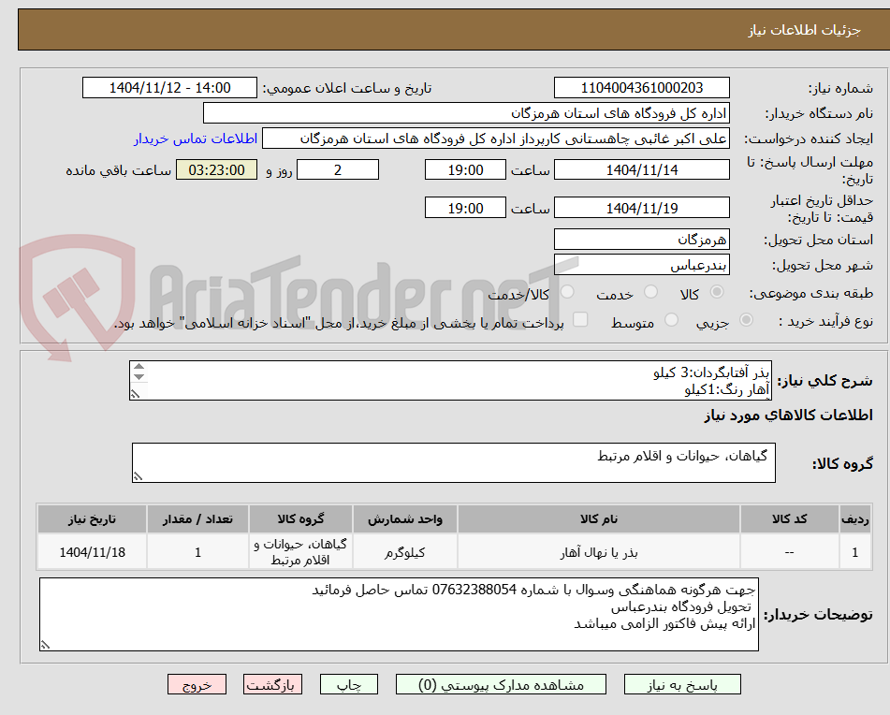Viewport: 890px width, 715px height.
Task: Click the شرح کلی نیاز text area
Action: click(451, 381)
